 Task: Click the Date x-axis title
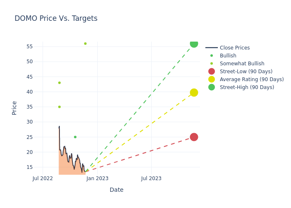point(116,190)
